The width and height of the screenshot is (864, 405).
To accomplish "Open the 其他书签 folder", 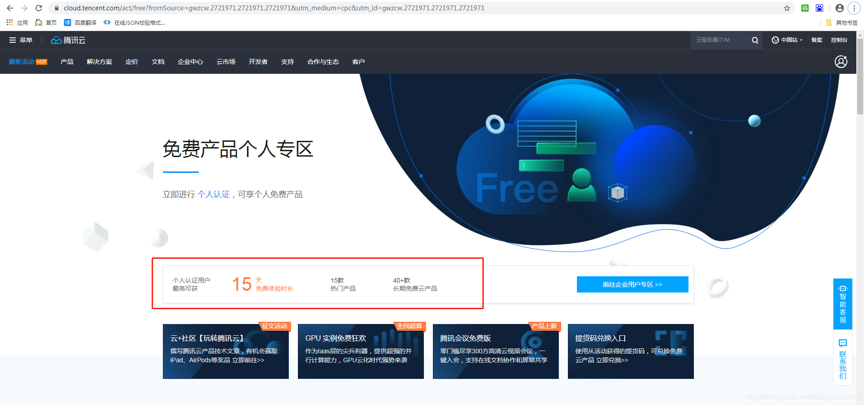I will pos(841,22).
